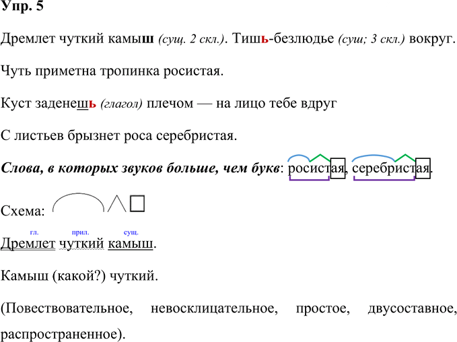Click the bold italic phrase "Слова, в которых звуков больше"

pyautogui.click(x=109, y=168)
